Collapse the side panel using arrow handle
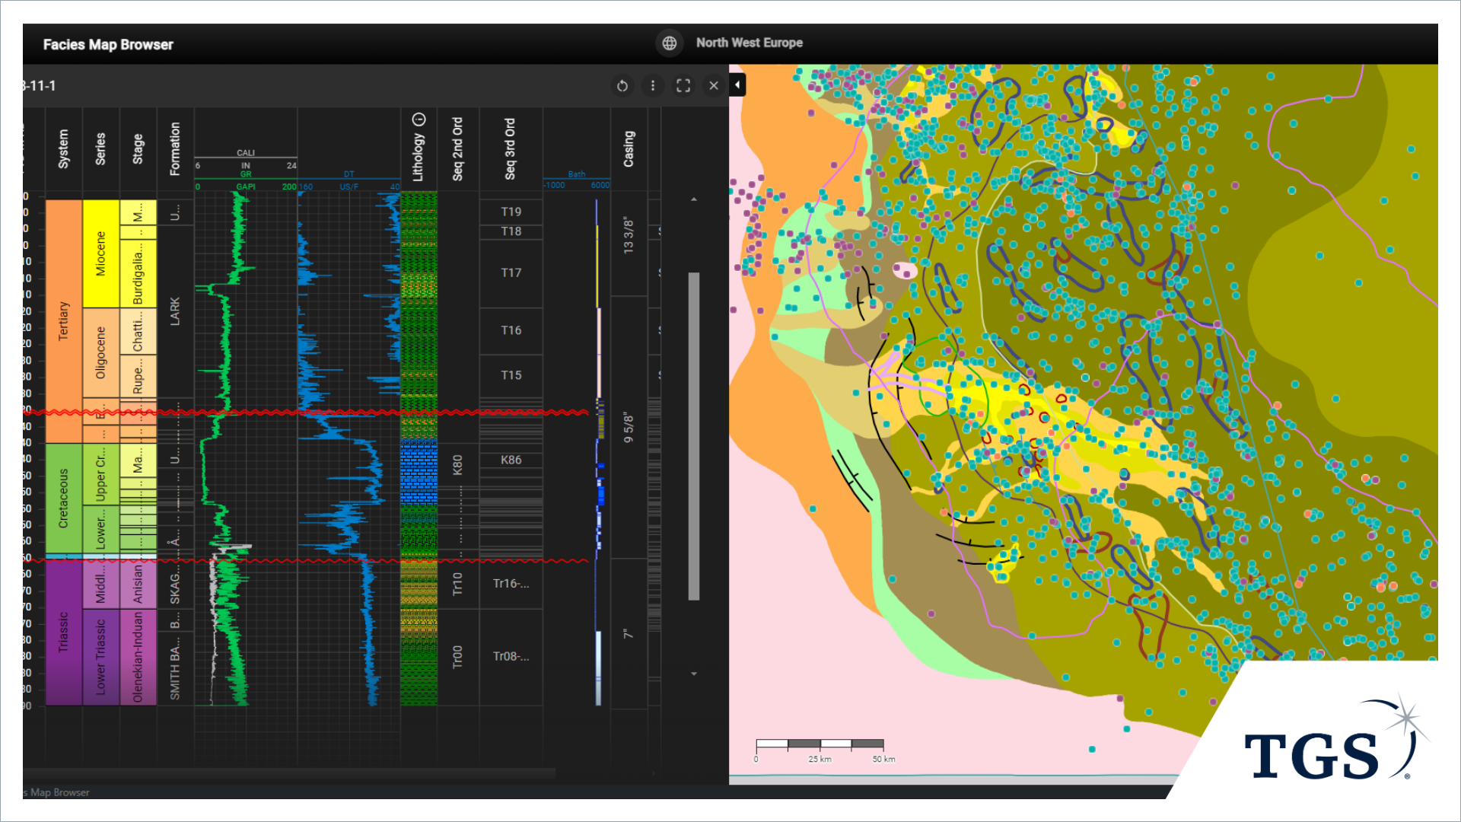1461x822 pixels. [737, 84]
